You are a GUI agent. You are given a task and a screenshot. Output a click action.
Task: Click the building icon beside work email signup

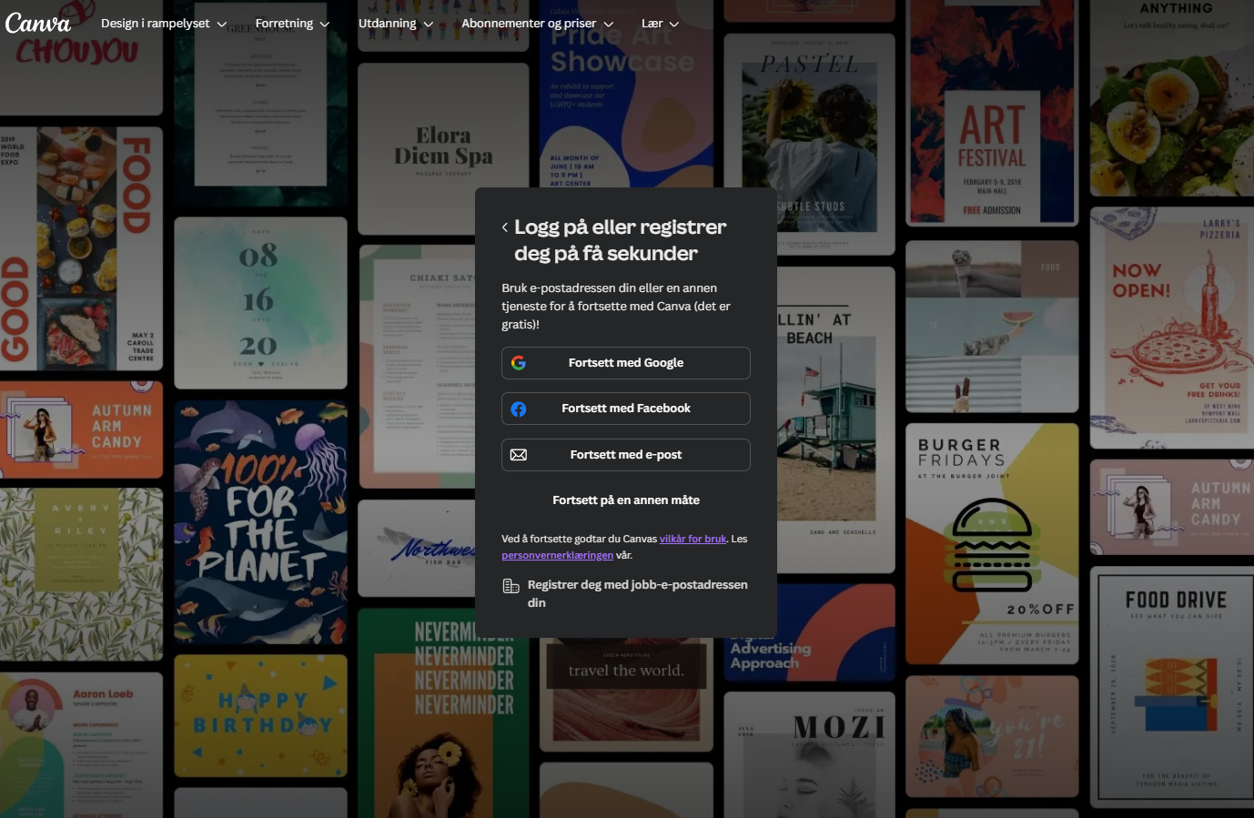[511, 586]
